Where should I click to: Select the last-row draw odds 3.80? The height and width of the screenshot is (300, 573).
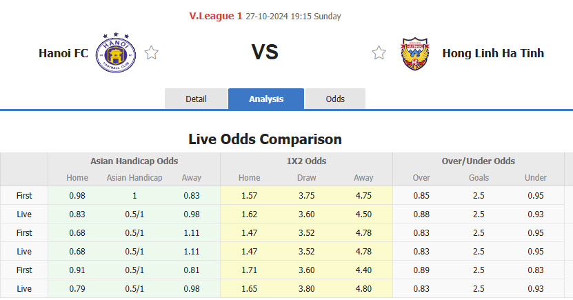pos(306,288)
